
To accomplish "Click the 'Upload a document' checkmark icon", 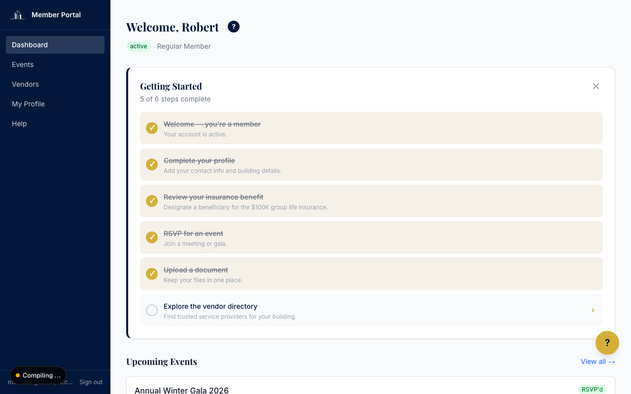I will coord(152,274).
